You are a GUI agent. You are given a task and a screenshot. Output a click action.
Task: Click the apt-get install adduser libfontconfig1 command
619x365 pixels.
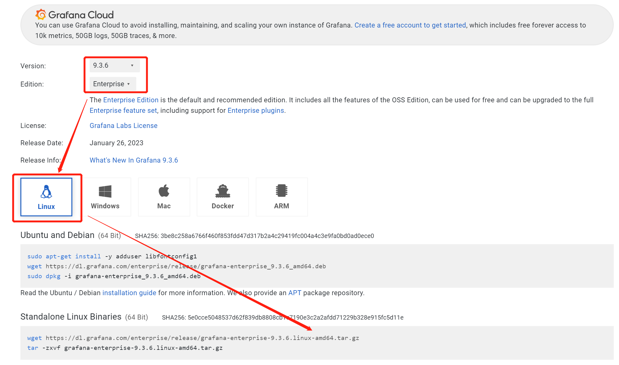[112, 257]
